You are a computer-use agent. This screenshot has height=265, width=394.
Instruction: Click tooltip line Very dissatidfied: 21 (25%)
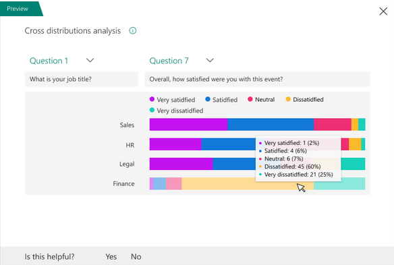298,175
